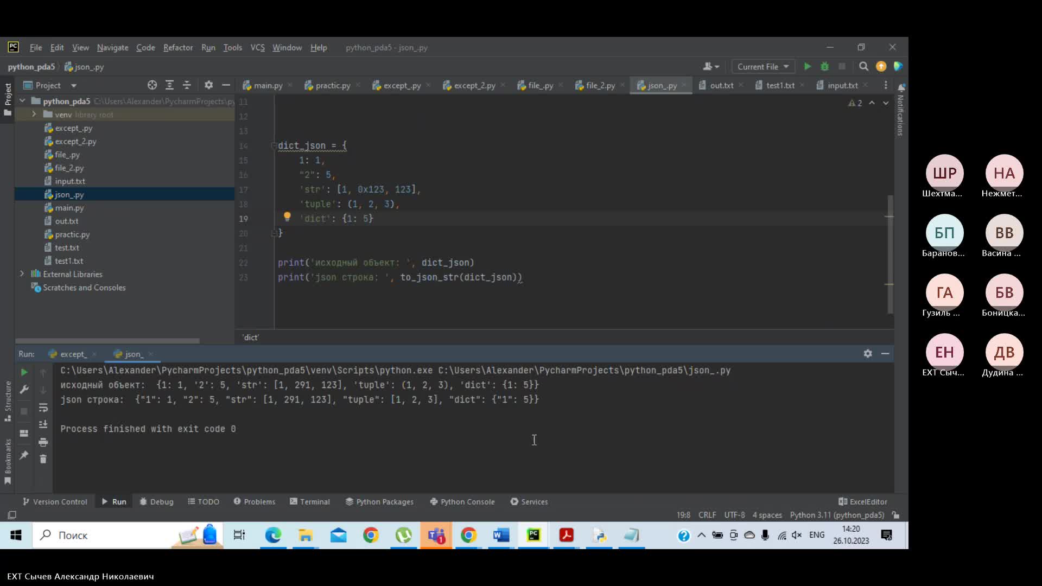Pin the Run tab

click(24, 455)
